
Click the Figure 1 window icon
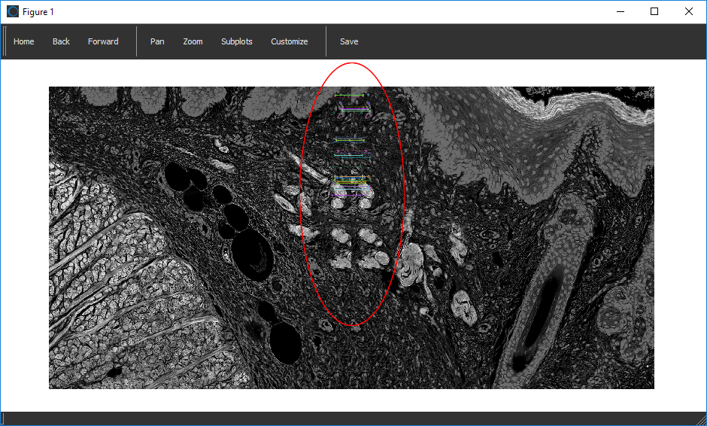[x=13, y=11]
